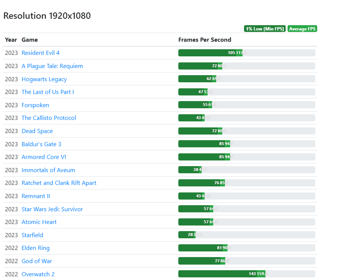Click the year cell for Resident Evil 4
Viewport: 348px width, 280px height.
pyautogui.click(x=11, y=53)
